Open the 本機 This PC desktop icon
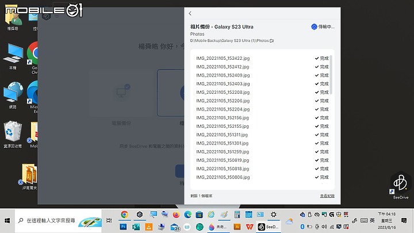 click(13, 56)
